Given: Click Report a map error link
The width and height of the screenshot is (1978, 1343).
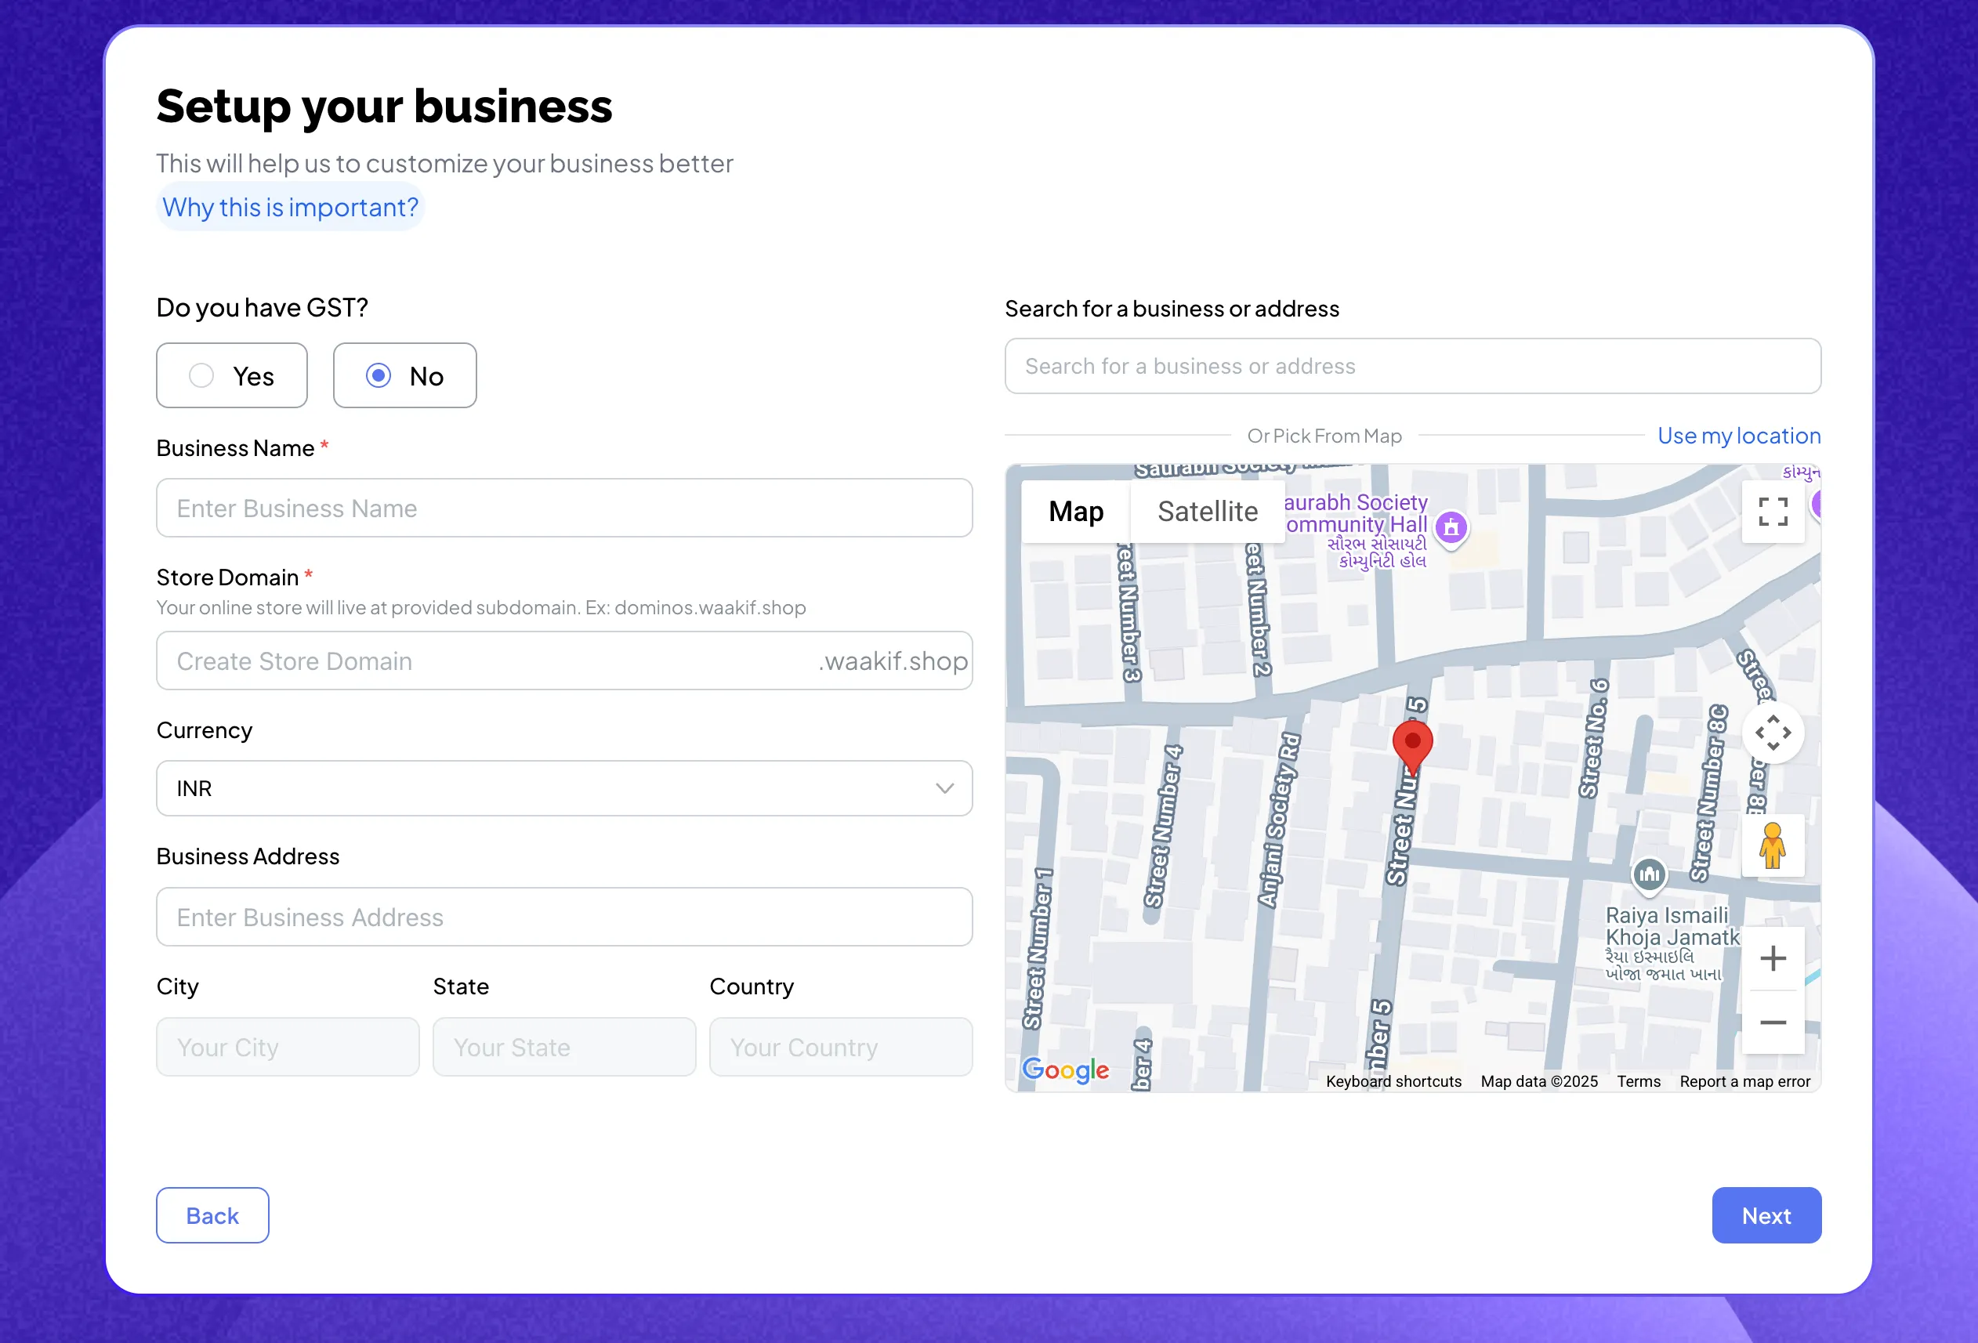Looking at the screenshot, I should [1744, 1081].
